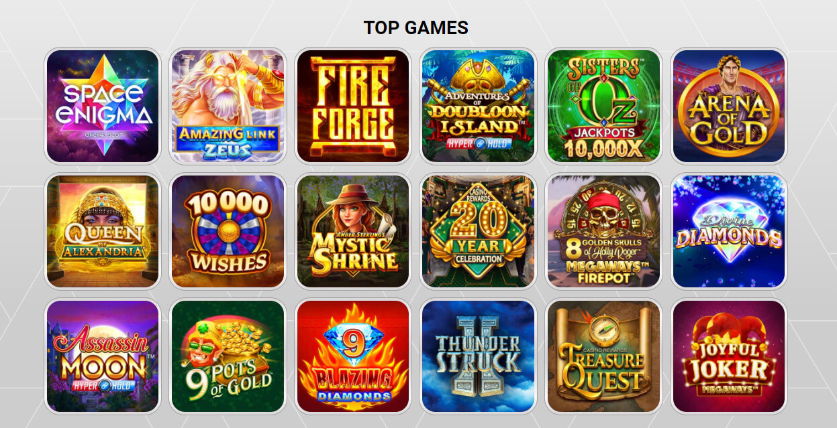
Task: Open Casino Rewards Treasure Quest
Action: [x=603, y=356]
